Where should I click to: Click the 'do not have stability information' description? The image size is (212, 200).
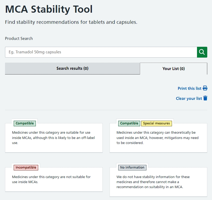(153, 182)
